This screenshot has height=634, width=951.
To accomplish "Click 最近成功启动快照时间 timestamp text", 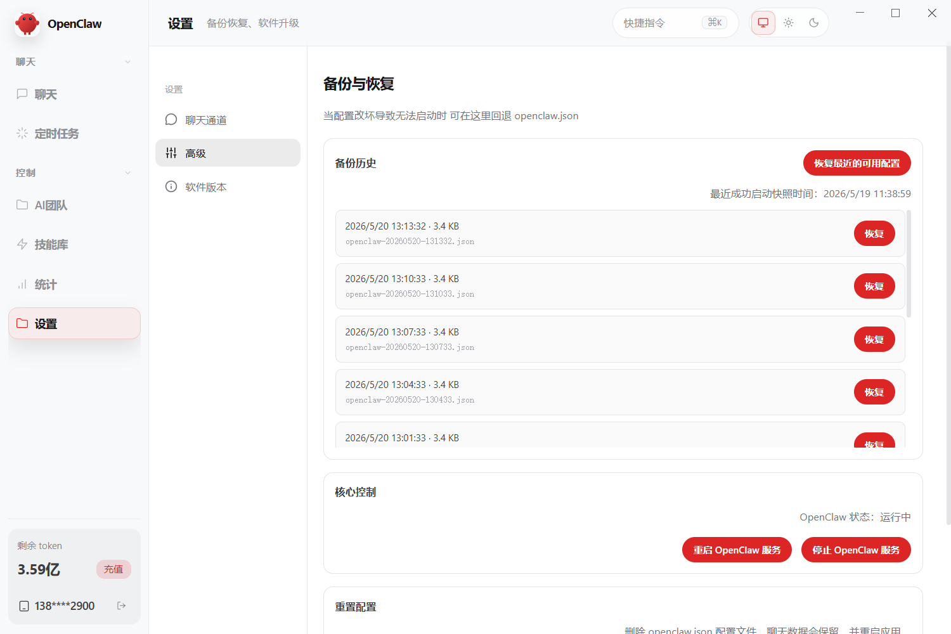I will point(810,194).
